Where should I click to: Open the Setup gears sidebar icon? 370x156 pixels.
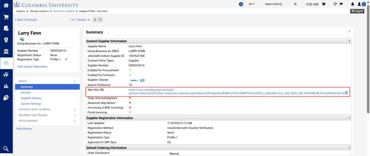coord(6,98)
